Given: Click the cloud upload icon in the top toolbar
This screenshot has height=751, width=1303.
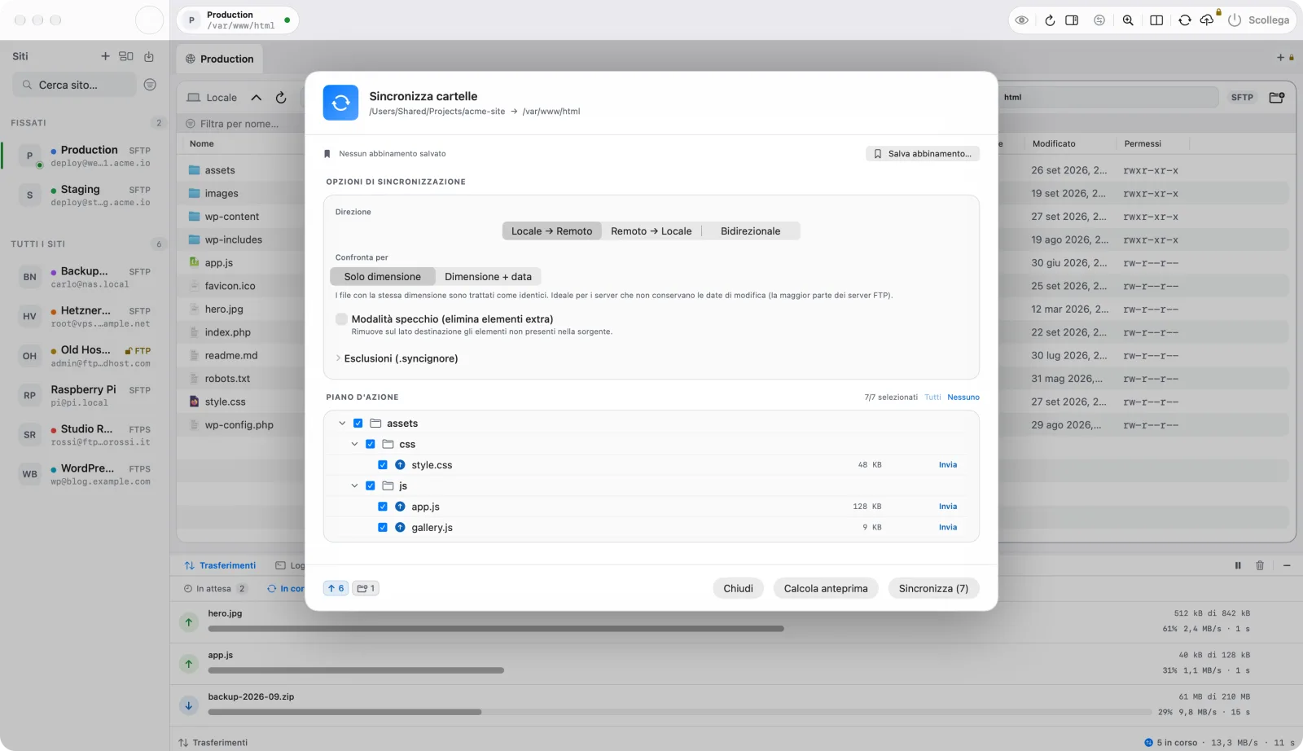Looking at the screenshot, I should [1207, 20].
